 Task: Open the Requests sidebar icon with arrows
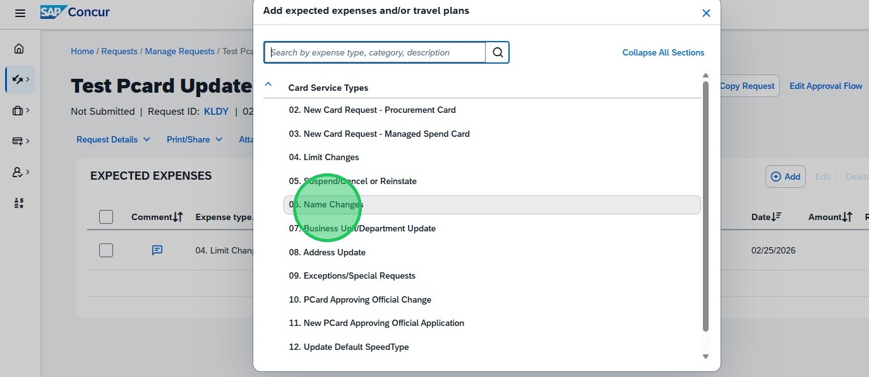21,79
